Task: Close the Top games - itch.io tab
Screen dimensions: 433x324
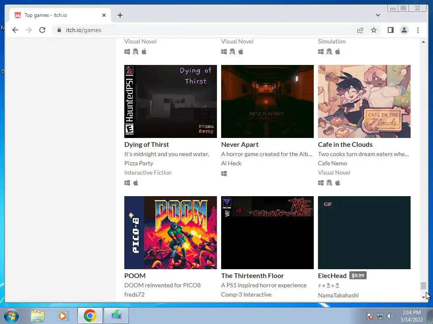Action: point(104,15)
